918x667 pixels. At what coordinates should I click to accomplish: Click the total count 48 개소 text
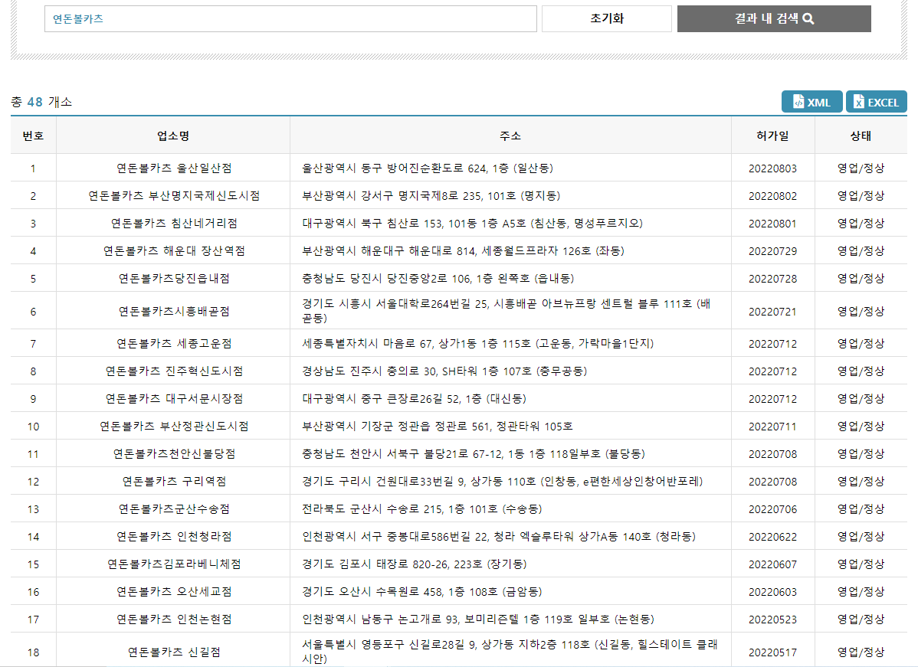(x=41, y=102)
